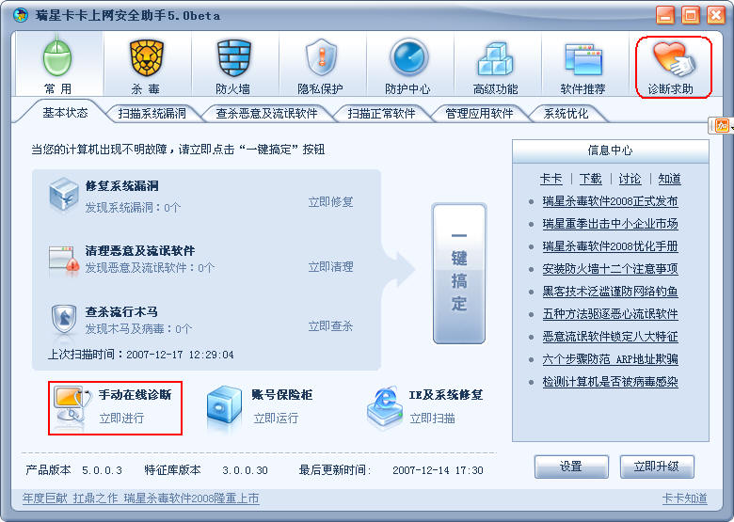This screenshot has width=734, height=522.
Task: Open news link 六个步骤防范 ARP地址欺骗
Action: 610,358
